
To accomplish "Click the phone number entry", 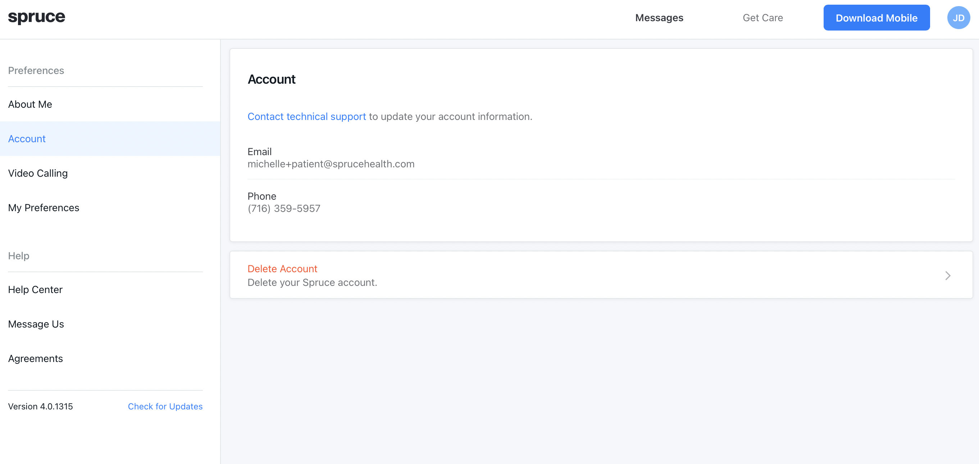I will 284,208.
